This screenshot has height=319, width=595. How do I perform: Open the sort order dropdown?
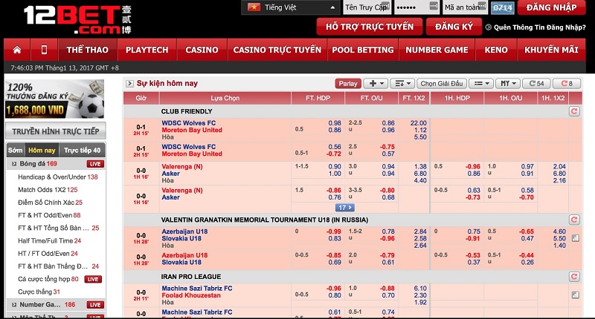pyautogui.click(x=402, y=84)
